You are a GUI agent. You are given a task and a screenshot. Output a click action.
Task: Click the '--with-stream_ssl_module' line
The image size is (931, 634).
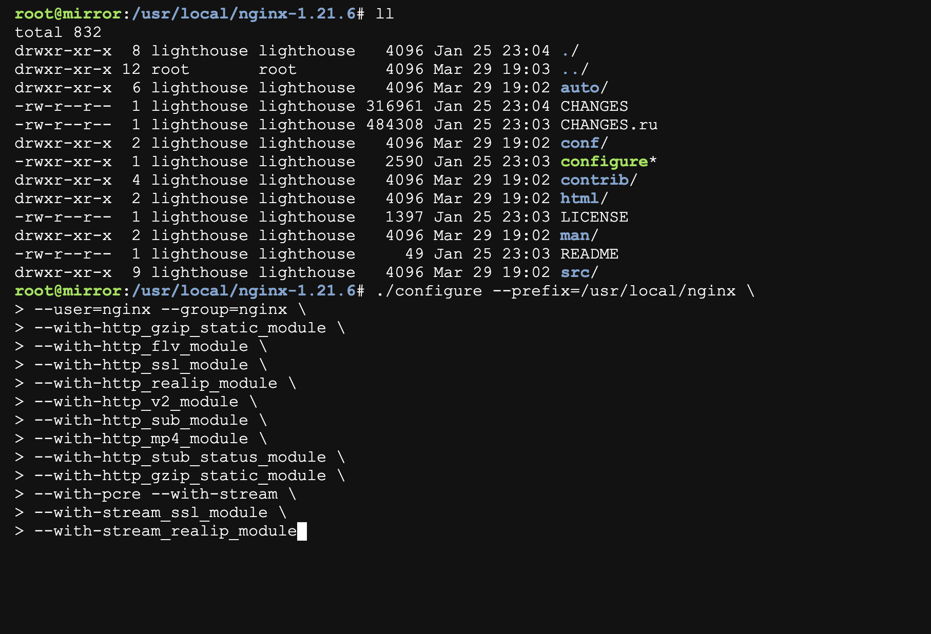[151, 512]
